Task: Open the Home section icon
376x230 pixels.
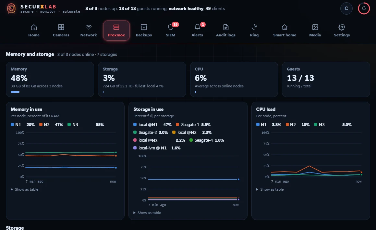Action: pos(34,27)
